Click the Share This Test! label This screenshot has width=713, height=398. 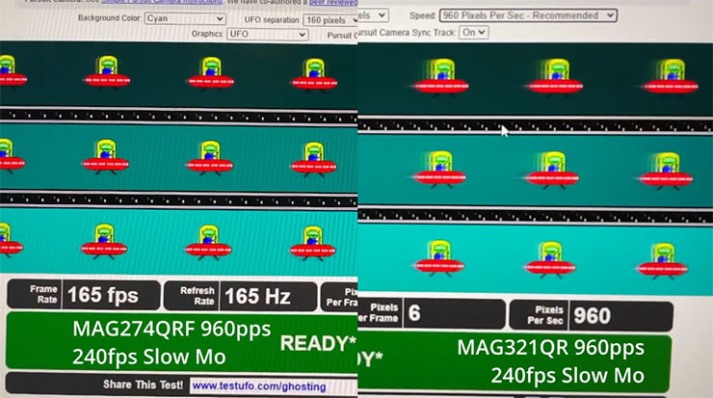[143, 385]
